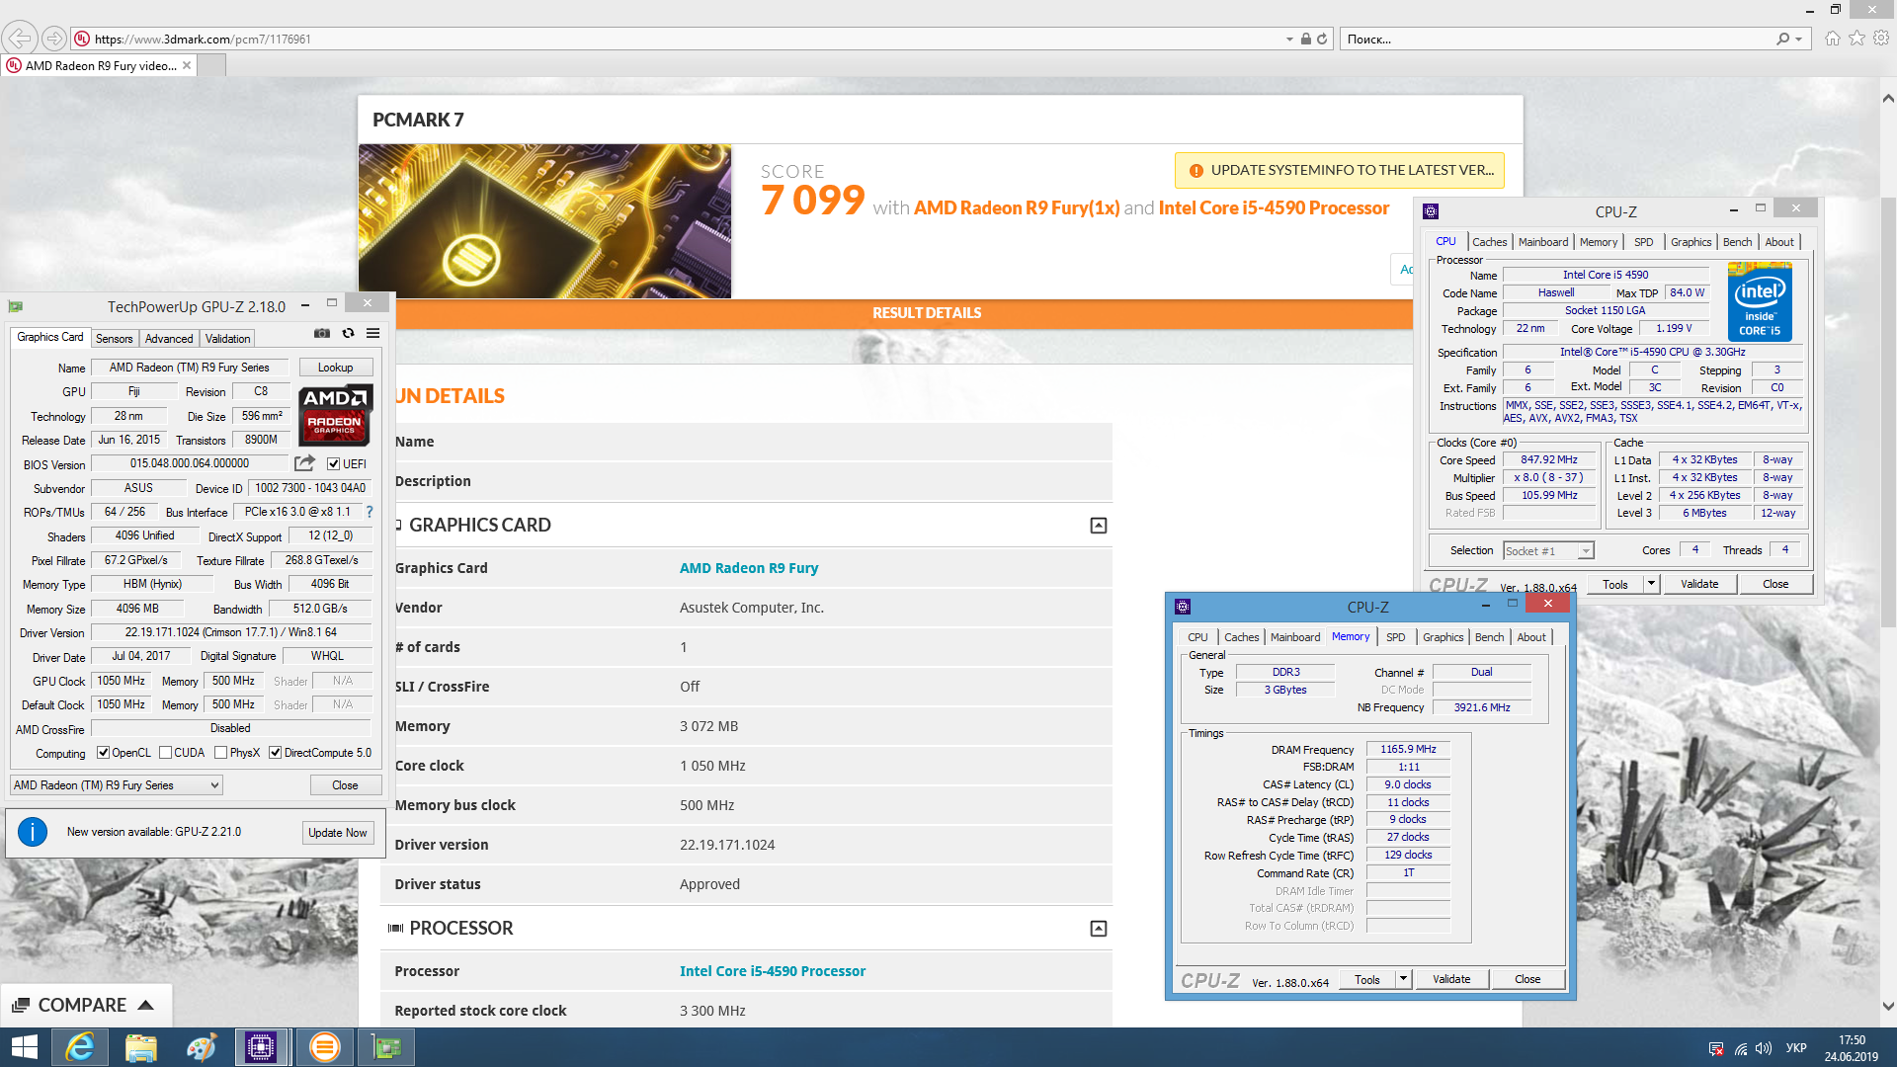The width and height of the screenshot is (1897, 1067).
Task: Open browser home icon
Action: click(x=1833, y=39)
